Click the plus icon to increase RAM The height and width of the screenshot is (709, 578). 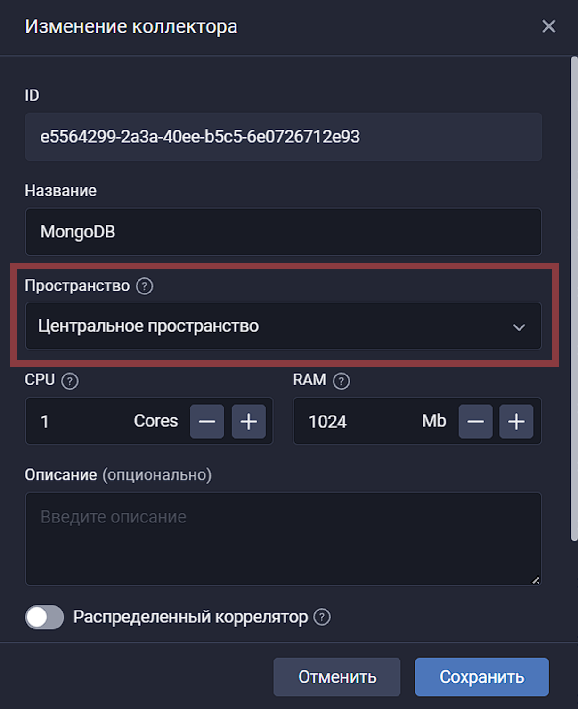[x=516, y=421]
